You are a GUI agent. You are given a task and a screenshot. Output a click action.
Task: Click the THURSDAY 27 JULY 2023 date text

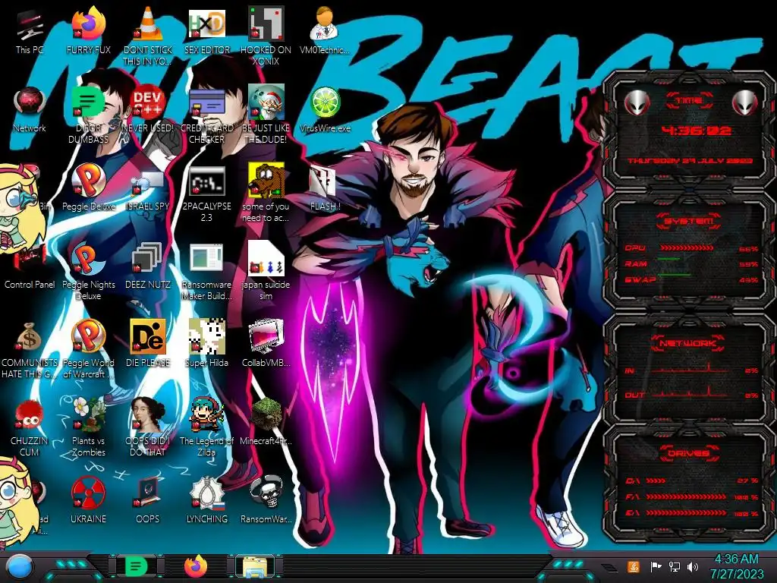(x=690, y=161)
